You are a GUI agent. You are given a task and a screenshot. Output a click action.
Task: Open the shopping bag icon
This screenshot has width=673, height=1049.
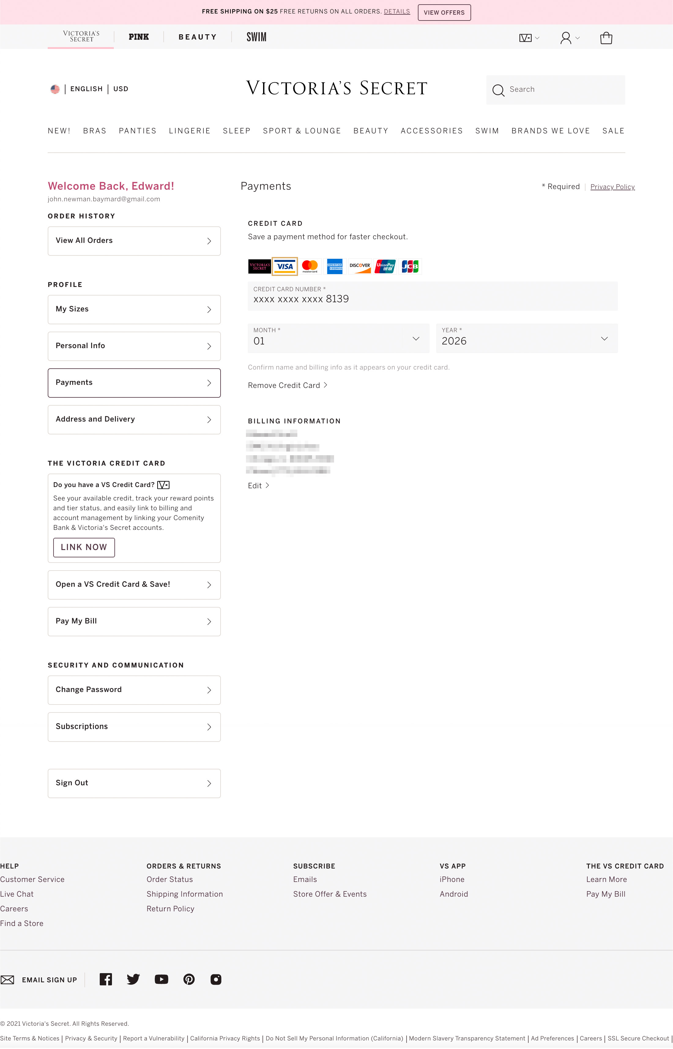pos(606,38)
